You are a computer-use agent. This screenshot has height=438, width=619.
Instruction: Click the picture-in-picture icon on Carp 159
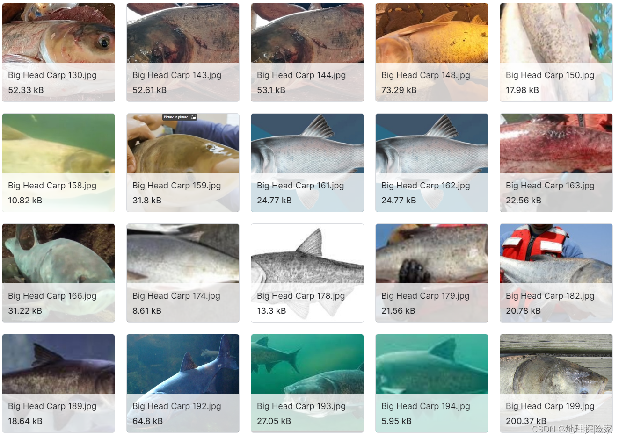click(193, 117)
